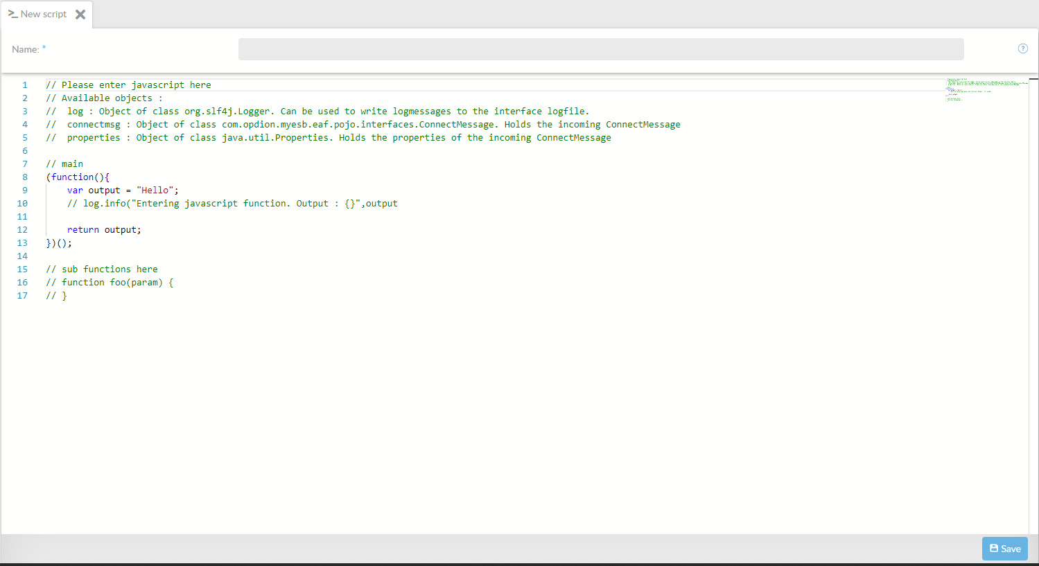Click line number 1 in the gutter
This screenshot has width=1039, height=566.
[x=25, y=85]
